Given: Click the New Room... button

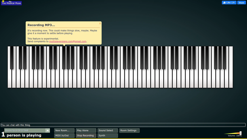Looking at the screenshot, I should coord(64,130).
